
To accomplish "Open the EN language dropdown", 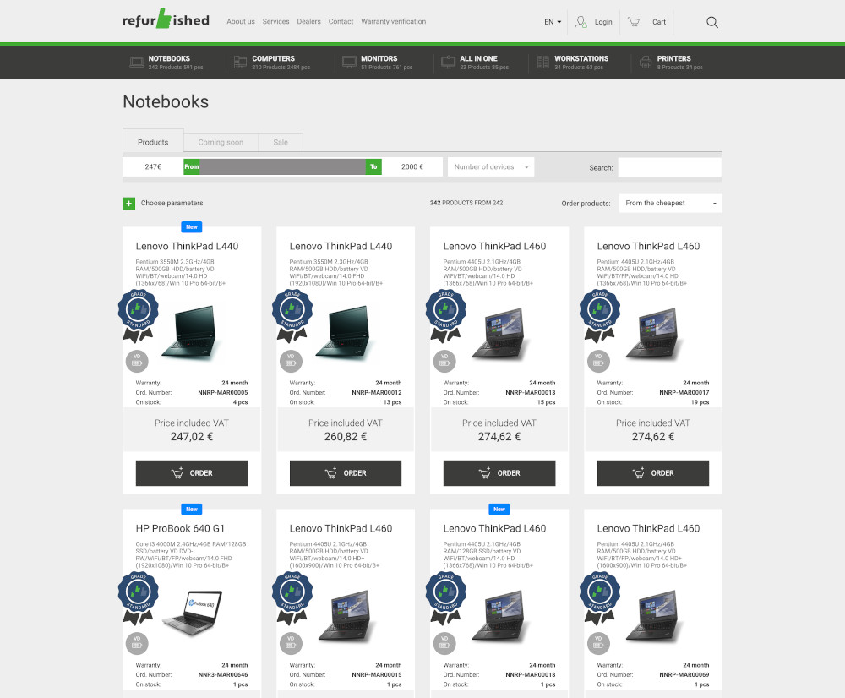I will 553,22.
